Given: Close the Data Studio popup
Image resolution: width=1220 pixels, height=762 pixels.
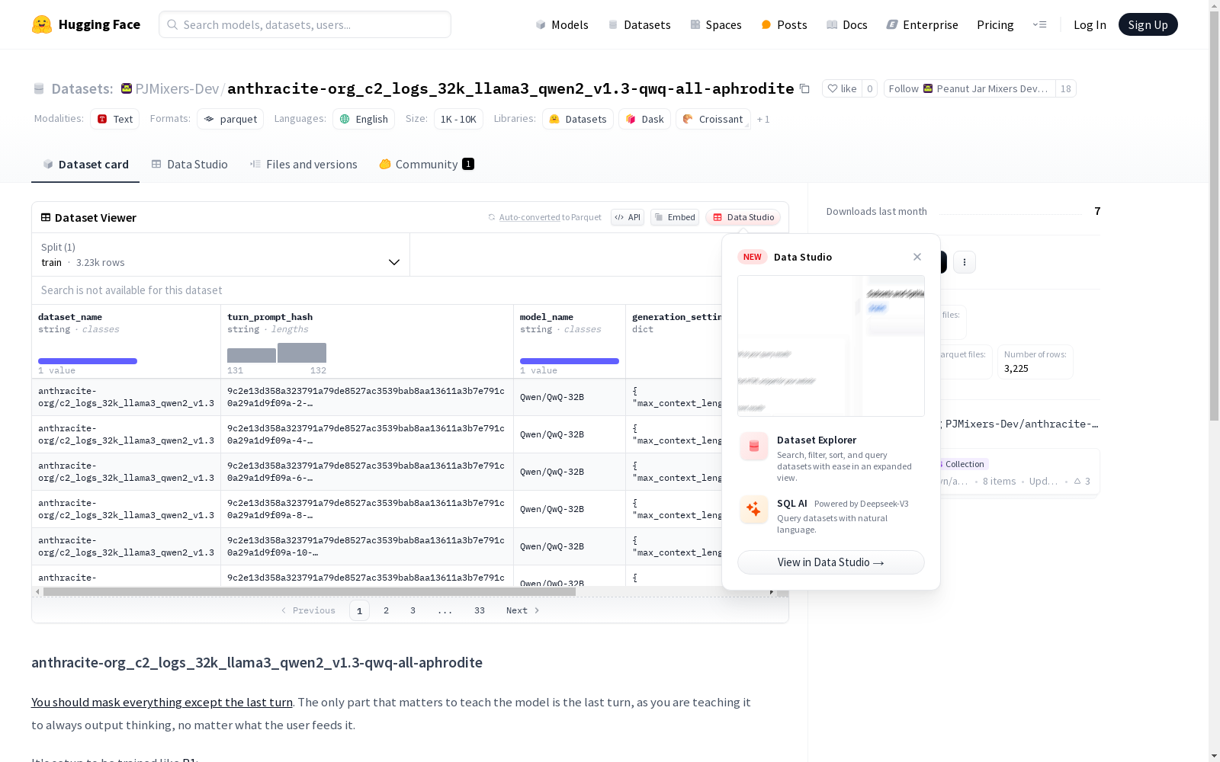Looking at the screenshot, I should pyautogui.click(x=917, y=257).
